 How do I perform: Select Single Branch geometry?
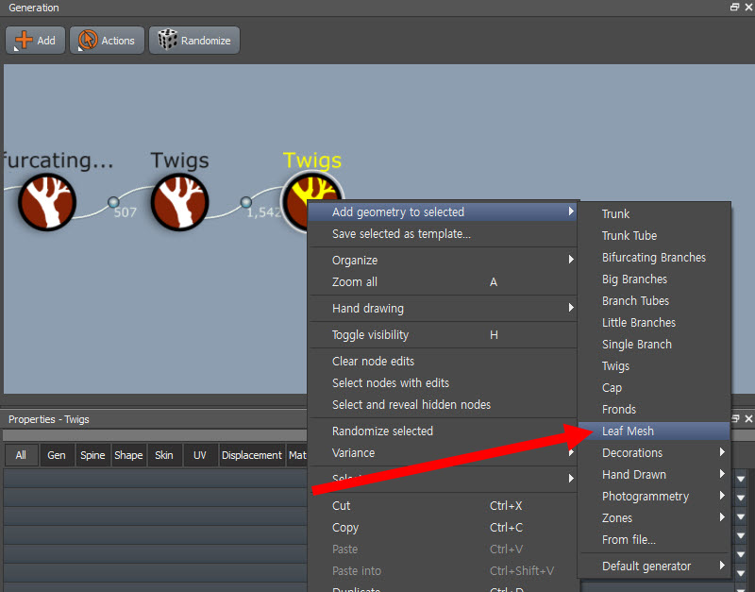coord(655,344)
